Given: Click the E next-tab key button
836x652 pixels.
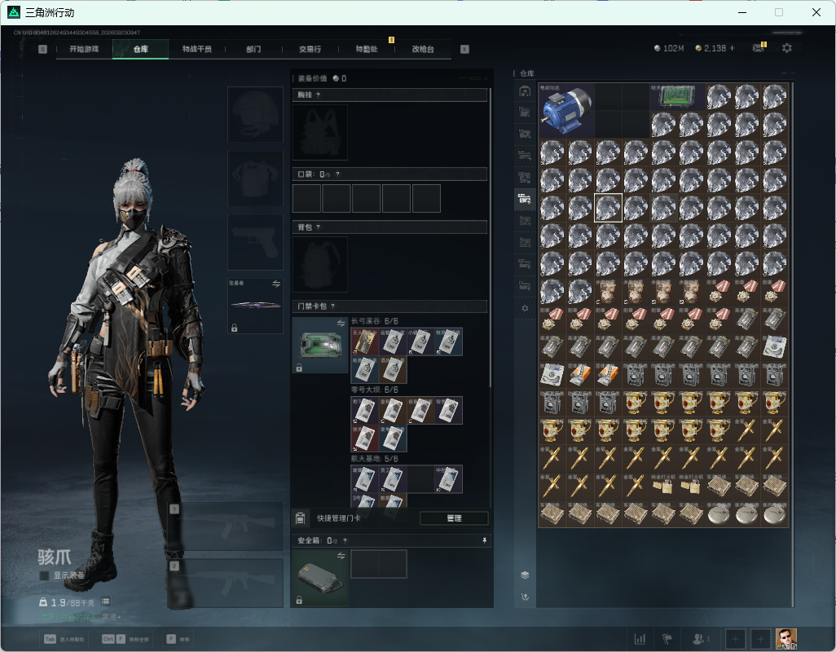Looking at the screenshot, I should [465, 49].
